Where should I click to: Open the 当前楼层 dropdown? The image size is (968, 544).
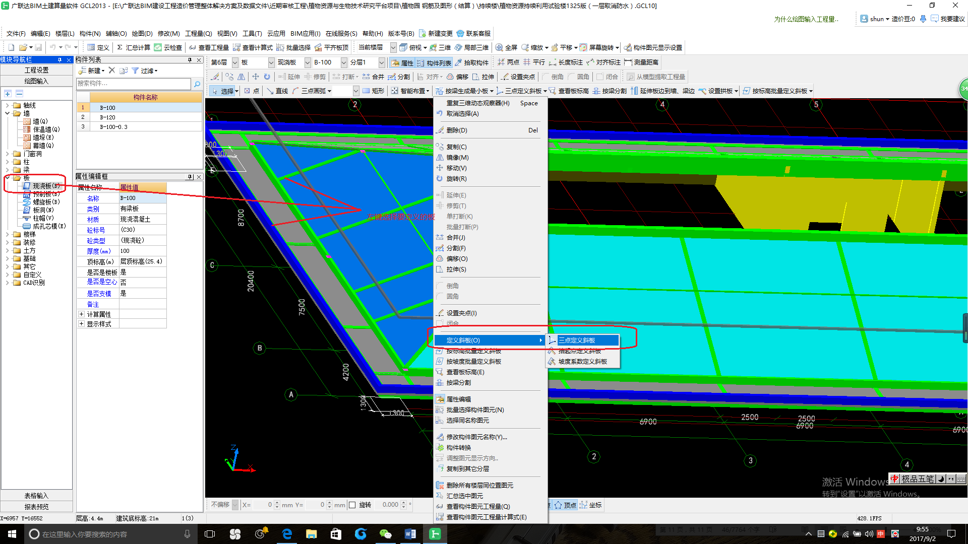click(x=393, y=47)
